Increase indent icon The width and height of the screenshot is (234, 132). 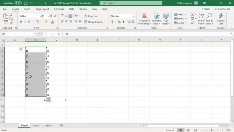80,22
